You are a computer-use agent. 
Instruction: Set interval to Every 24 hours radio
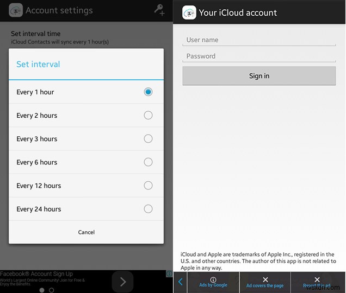click(148, 209)
